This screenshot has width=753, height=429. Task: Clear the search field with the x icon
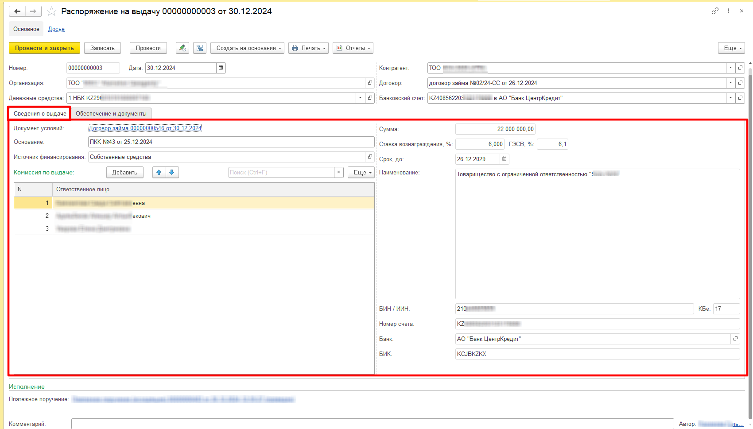coord(339,172)
